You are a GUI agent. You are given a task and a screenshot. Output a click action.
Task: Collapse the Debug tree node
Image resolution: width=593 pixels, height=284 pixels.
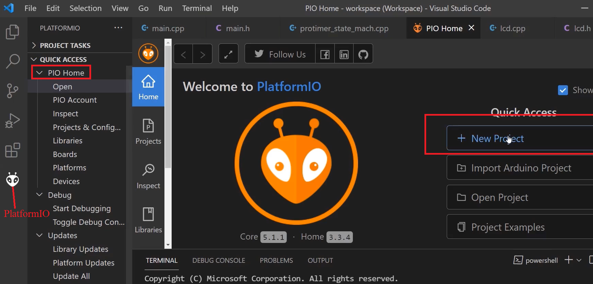click(39, 195)
